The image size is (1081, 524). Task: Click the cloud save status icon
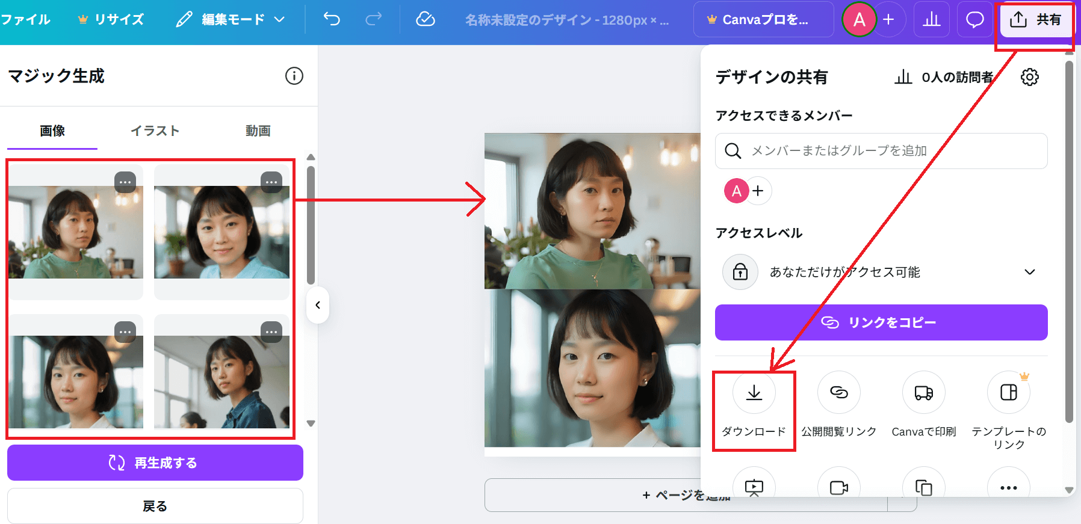click(426, 19)
